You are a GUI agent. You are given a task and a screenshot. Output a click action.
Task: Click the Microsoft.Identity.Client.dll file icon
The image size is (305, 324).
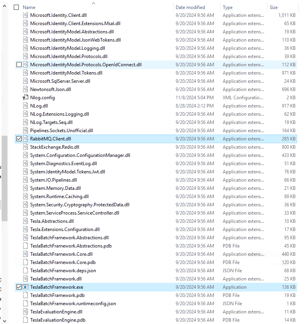[25, 15]
